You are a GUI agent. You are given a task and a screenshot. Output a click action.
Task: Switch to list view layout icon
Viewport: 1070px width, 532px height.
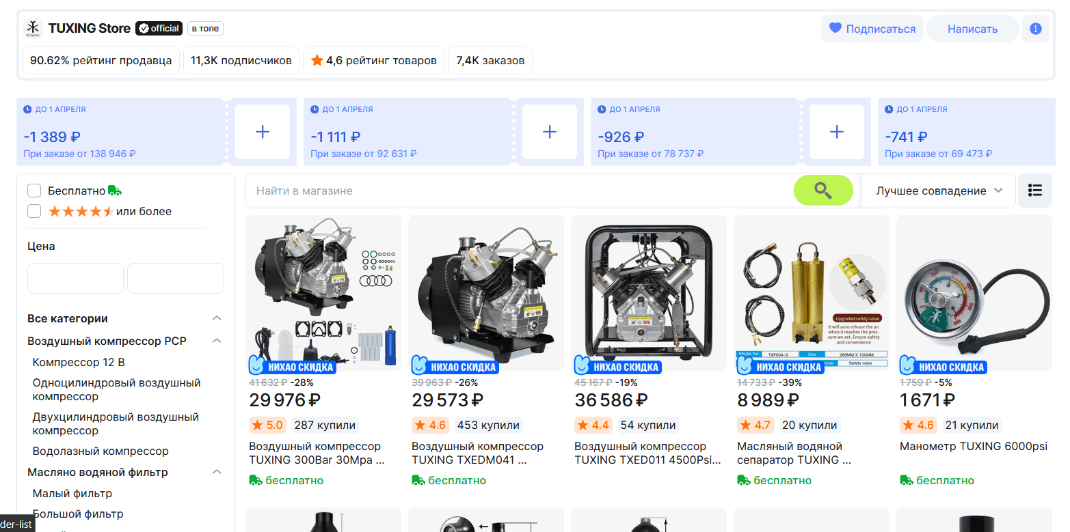1035,191
